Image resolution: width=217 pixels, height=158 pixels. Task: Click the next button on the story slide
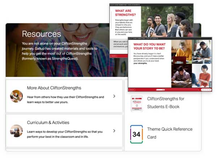click(x=206, y=90)
